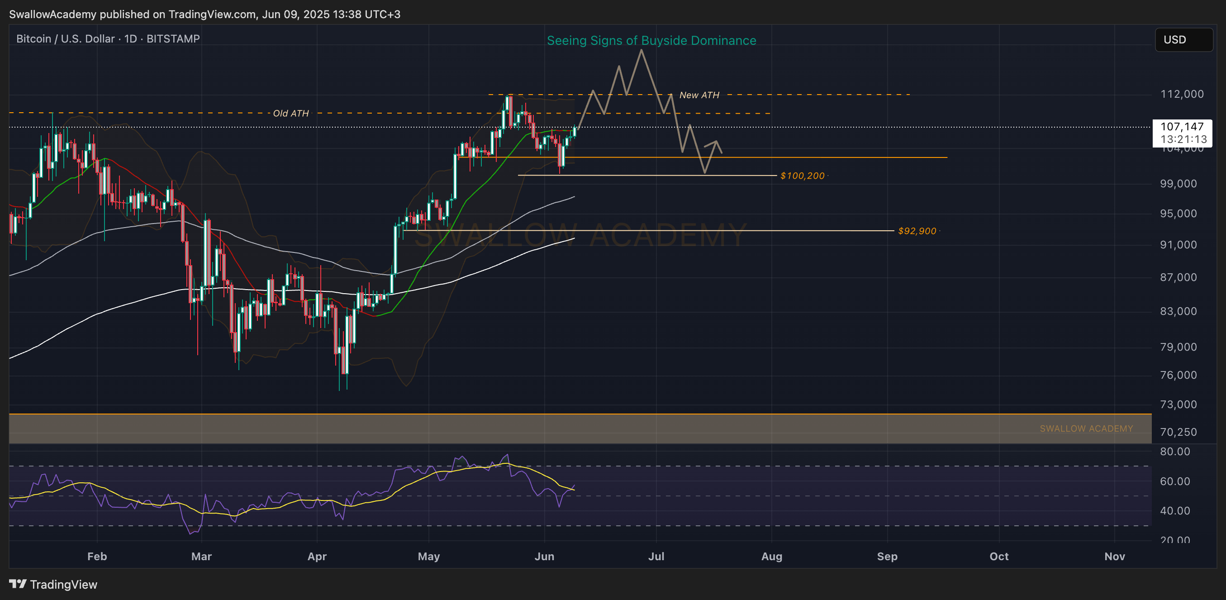Screen dimensions: 1226x600
Task: Click the SwallowAcademy published header text
Action: point(204,14)
